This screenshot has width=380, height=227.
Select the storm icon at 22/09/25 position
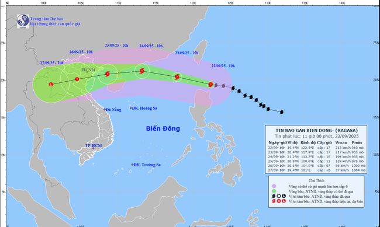pos(210,84)
